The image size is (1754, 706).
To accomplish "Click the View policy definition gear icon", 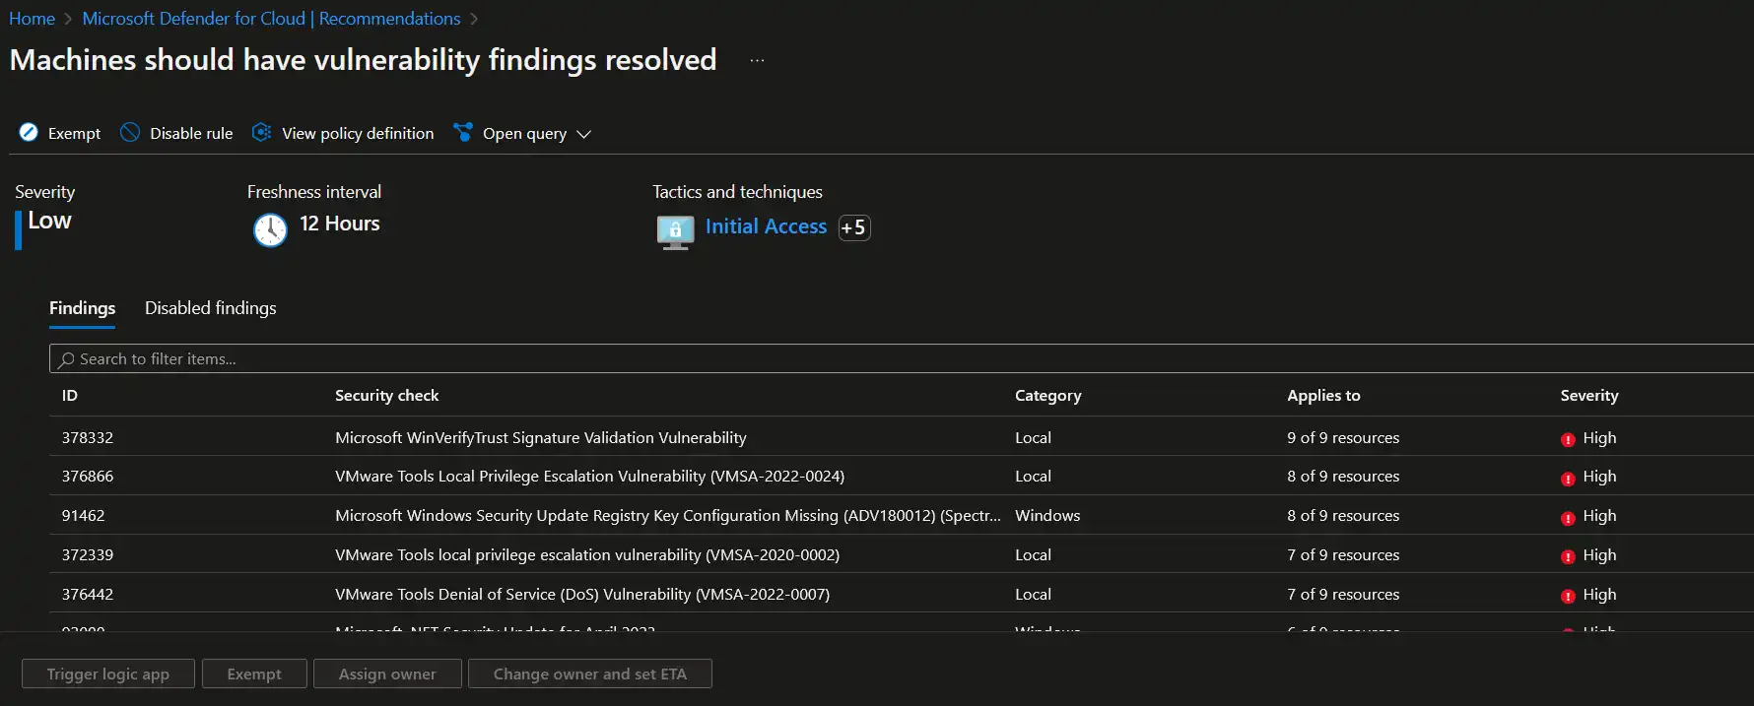I will click(x=261, y=133).
